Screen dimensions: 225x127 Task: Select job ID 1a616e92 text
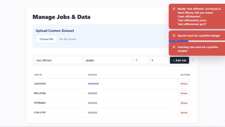pyautogui.click(x=40, y=84)
